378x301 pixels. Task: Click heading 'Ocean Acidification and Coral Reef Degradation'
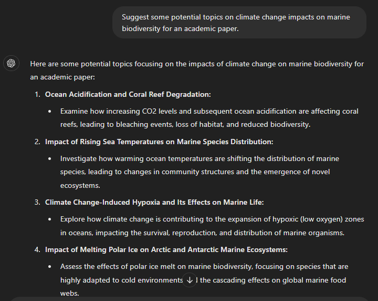tap(128, 94)
